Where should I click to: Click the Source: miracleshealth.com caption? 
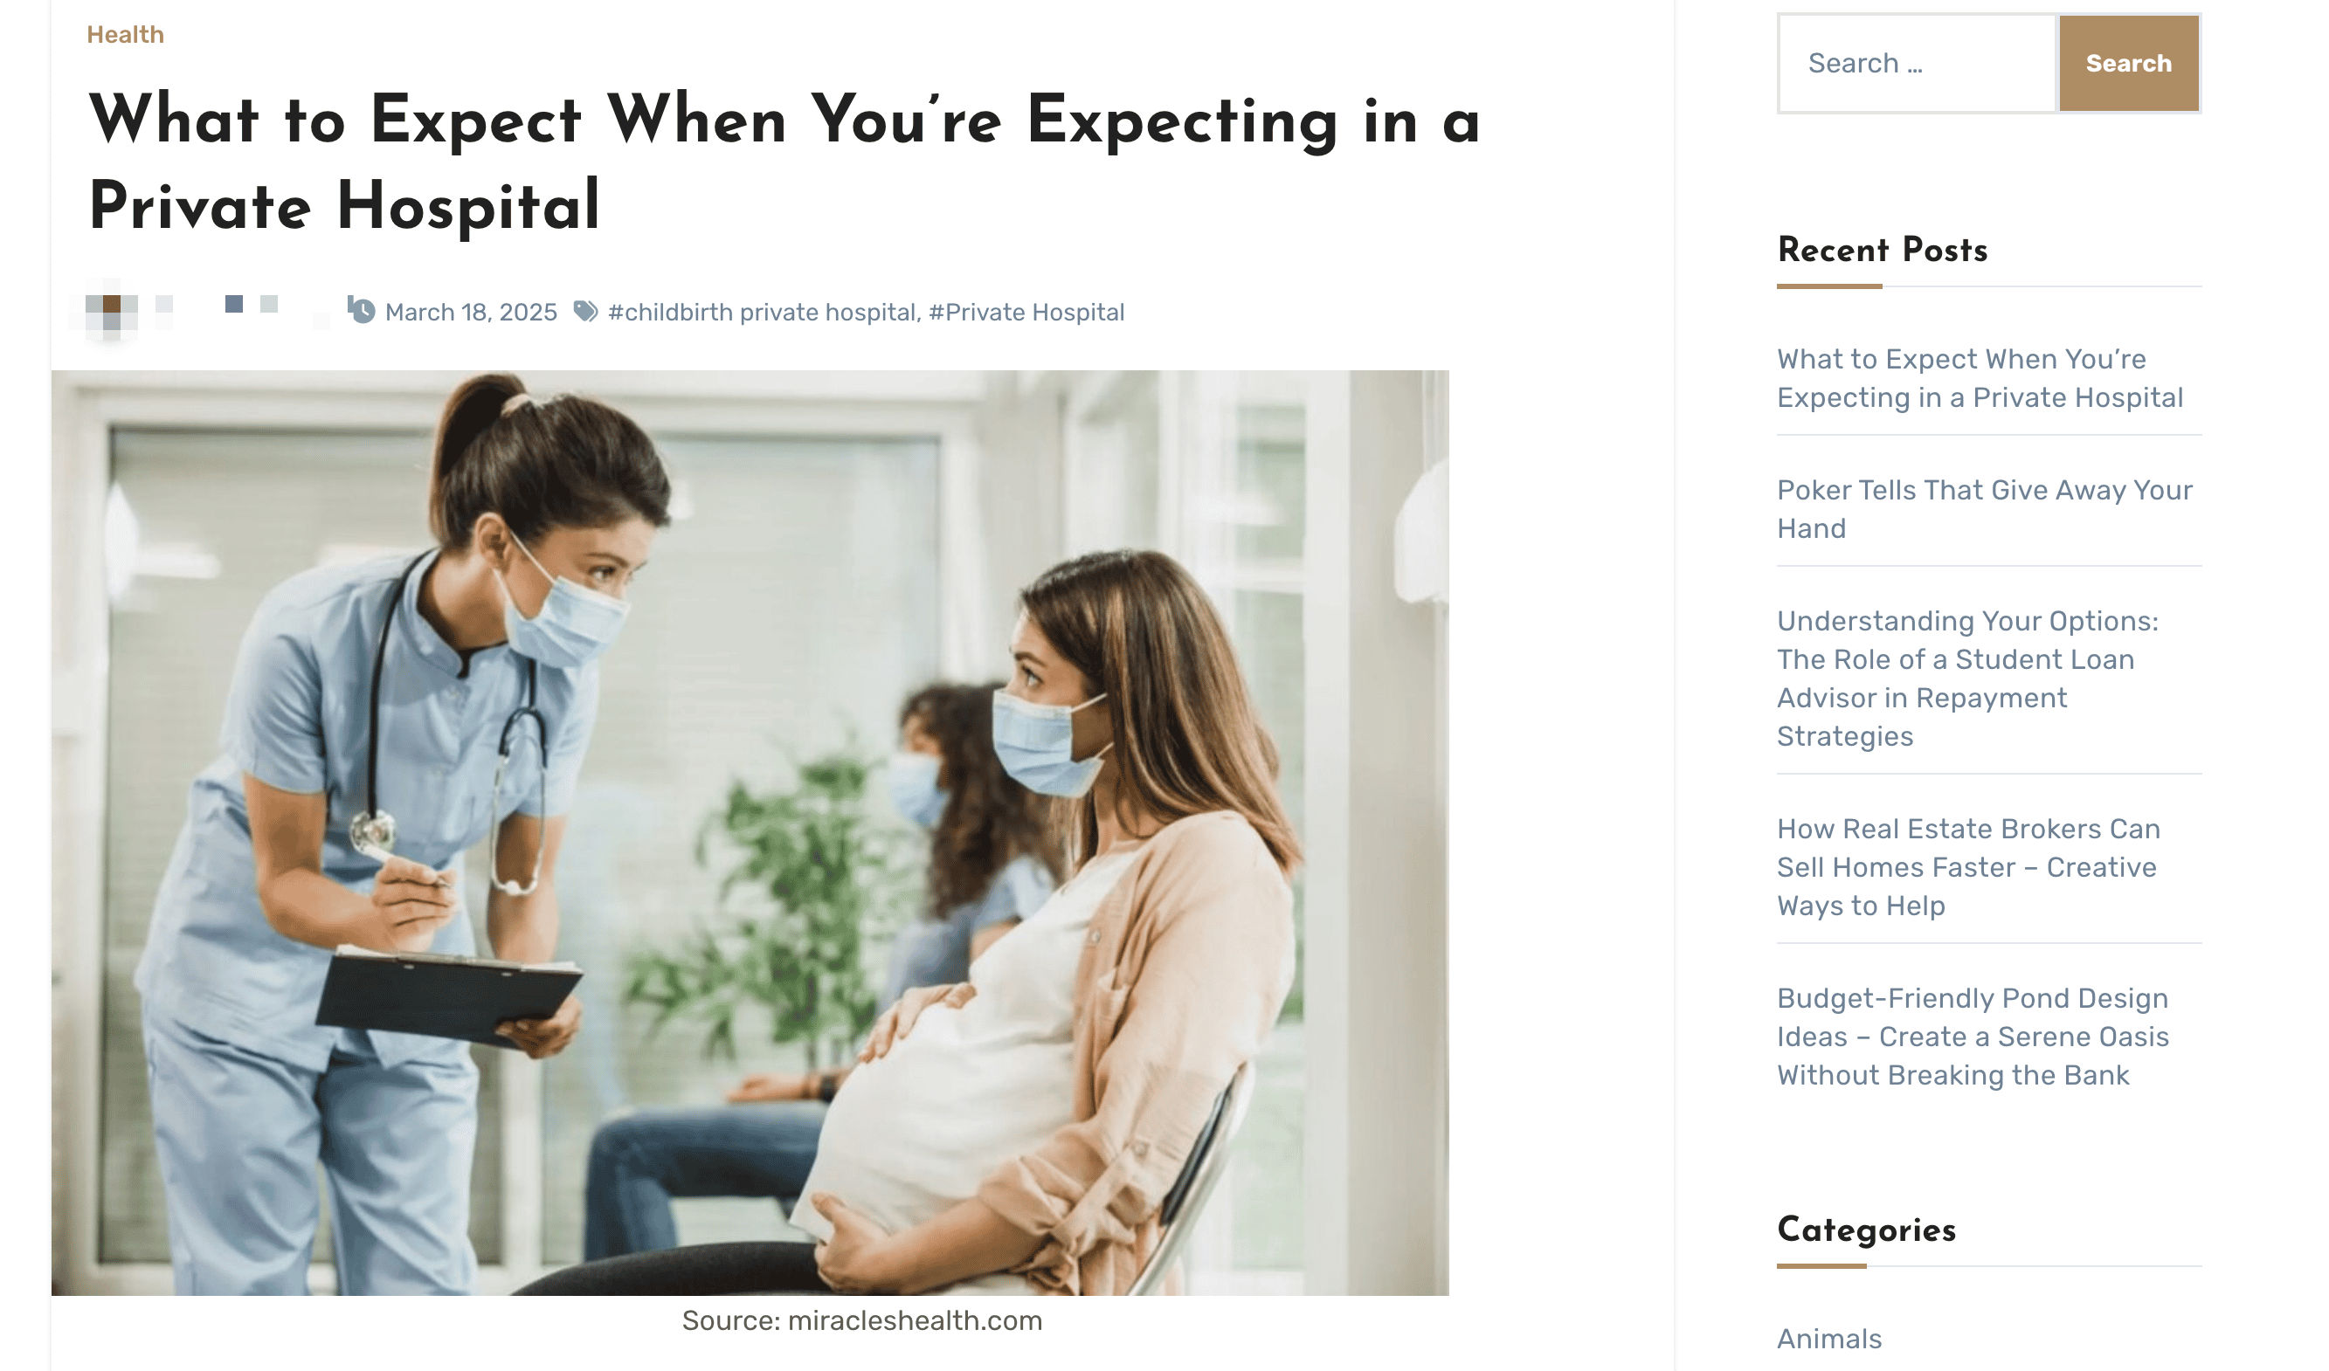pyautogui.click(x=862, y=1321)
